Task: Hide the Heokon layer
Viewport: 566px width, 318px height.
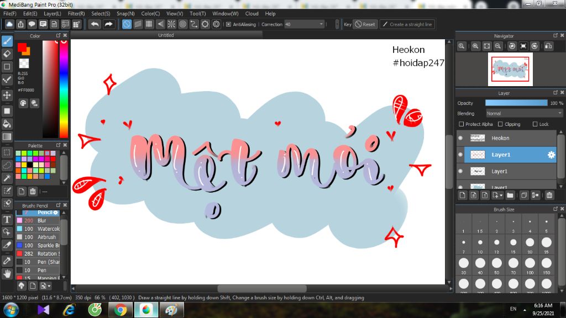Action: (460, 138)
